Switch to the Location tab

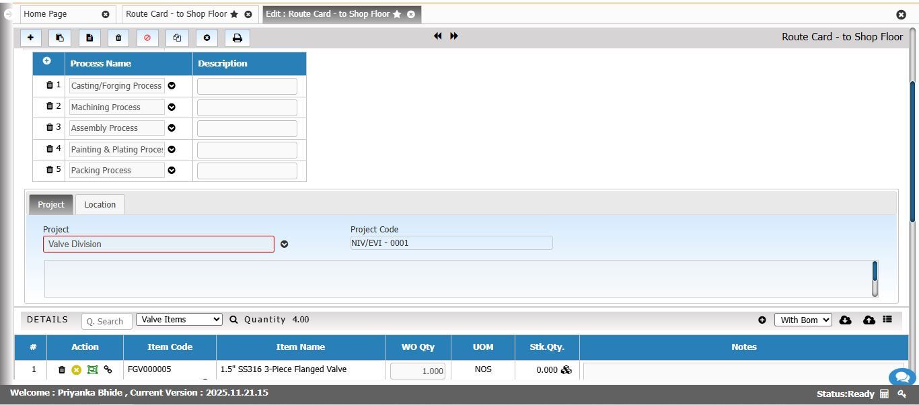pos(100,205)
